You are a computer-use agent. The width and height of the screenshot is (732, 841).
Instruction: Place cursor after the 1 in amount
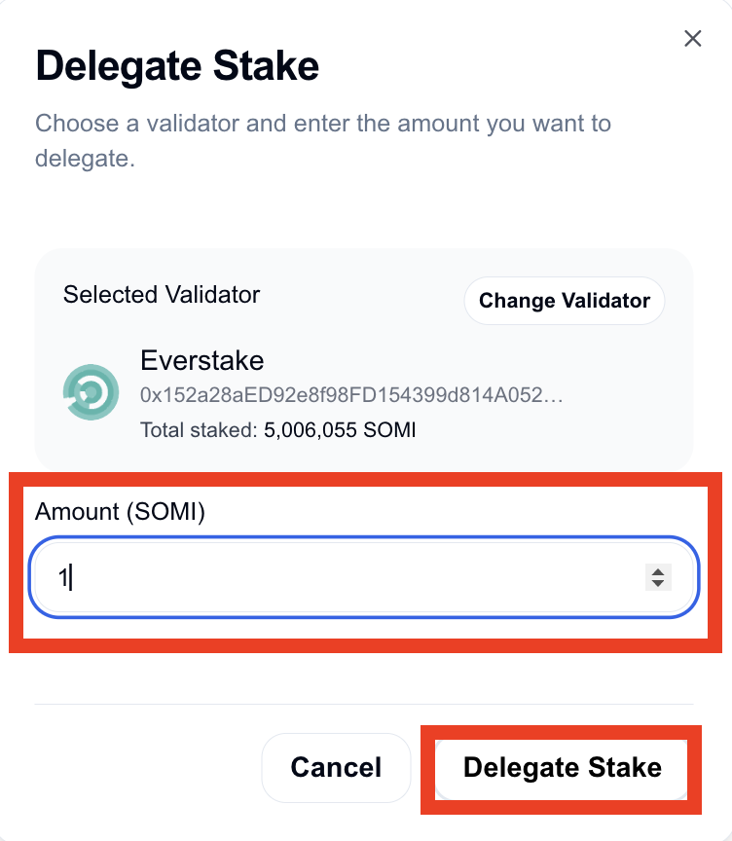70,577
